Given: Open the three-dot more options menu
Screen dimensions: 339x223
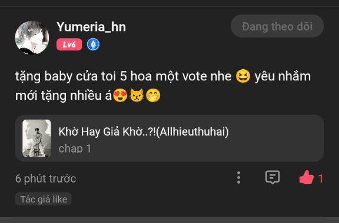Looking at the screenshot, I should 238,178.
